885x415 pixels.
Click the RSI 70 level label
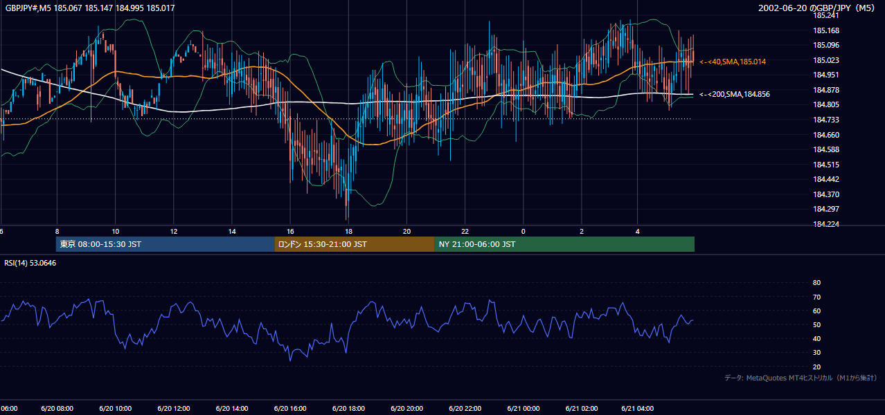click(x=816, y=297)
